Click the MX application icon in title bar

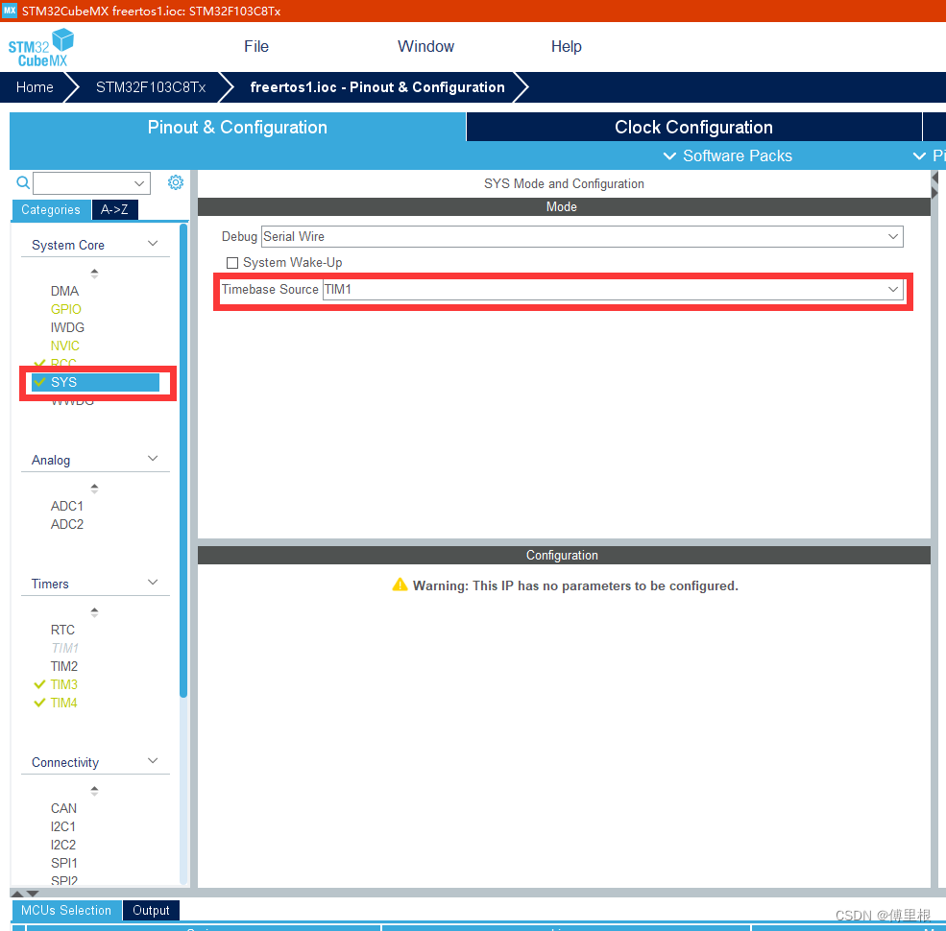(10, 11)
